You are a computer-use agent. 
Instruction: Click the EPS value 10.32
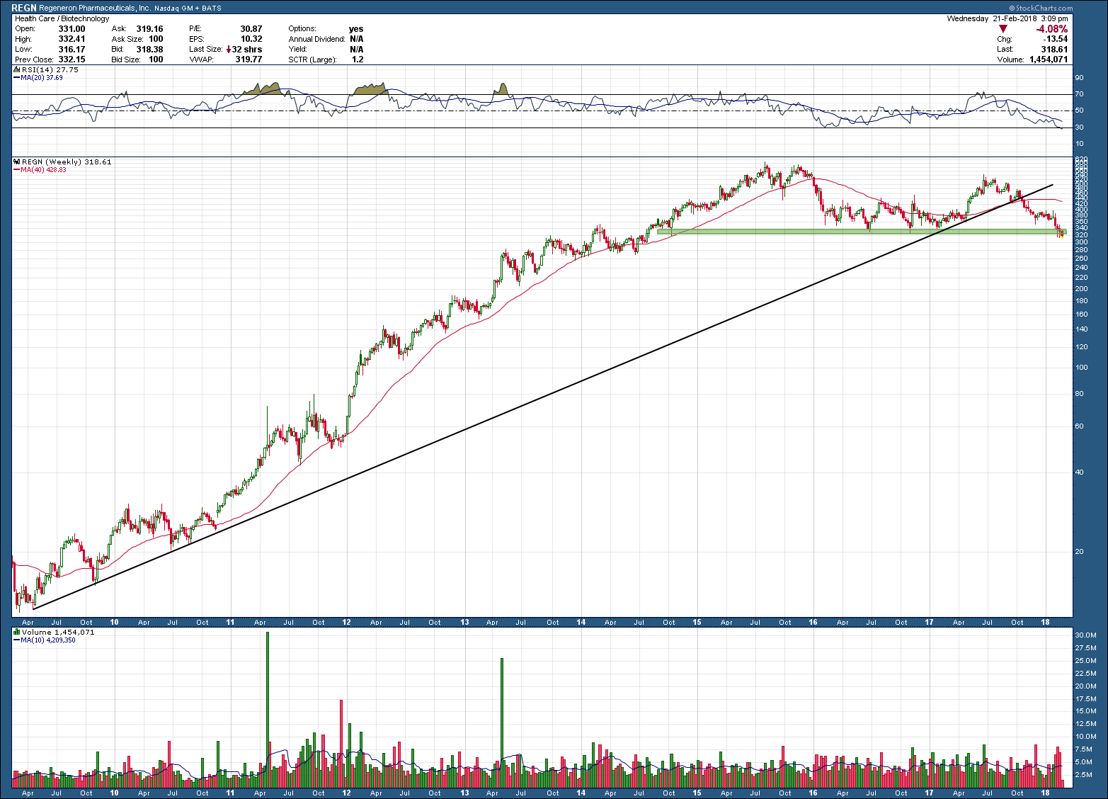(x=251, y=39)
